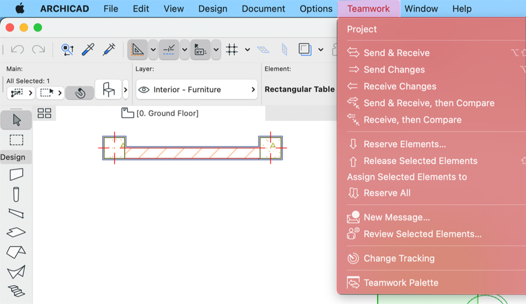526x304 pixels.
Task: Expand the chevron beside the chair icon
Action: tap(125, 89)
